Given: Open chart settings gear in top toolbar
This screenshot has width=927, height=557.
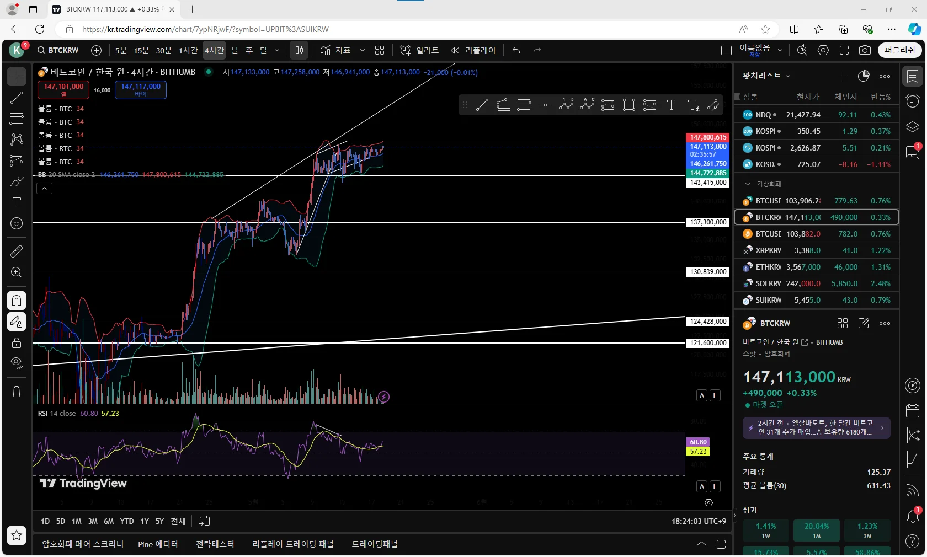Looking at the screenshot, I should [823, 50].
